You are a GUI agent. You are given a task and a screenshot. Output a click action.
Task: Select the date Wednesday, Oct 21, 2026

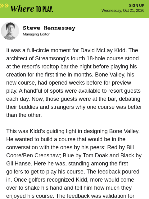(123, 10)
